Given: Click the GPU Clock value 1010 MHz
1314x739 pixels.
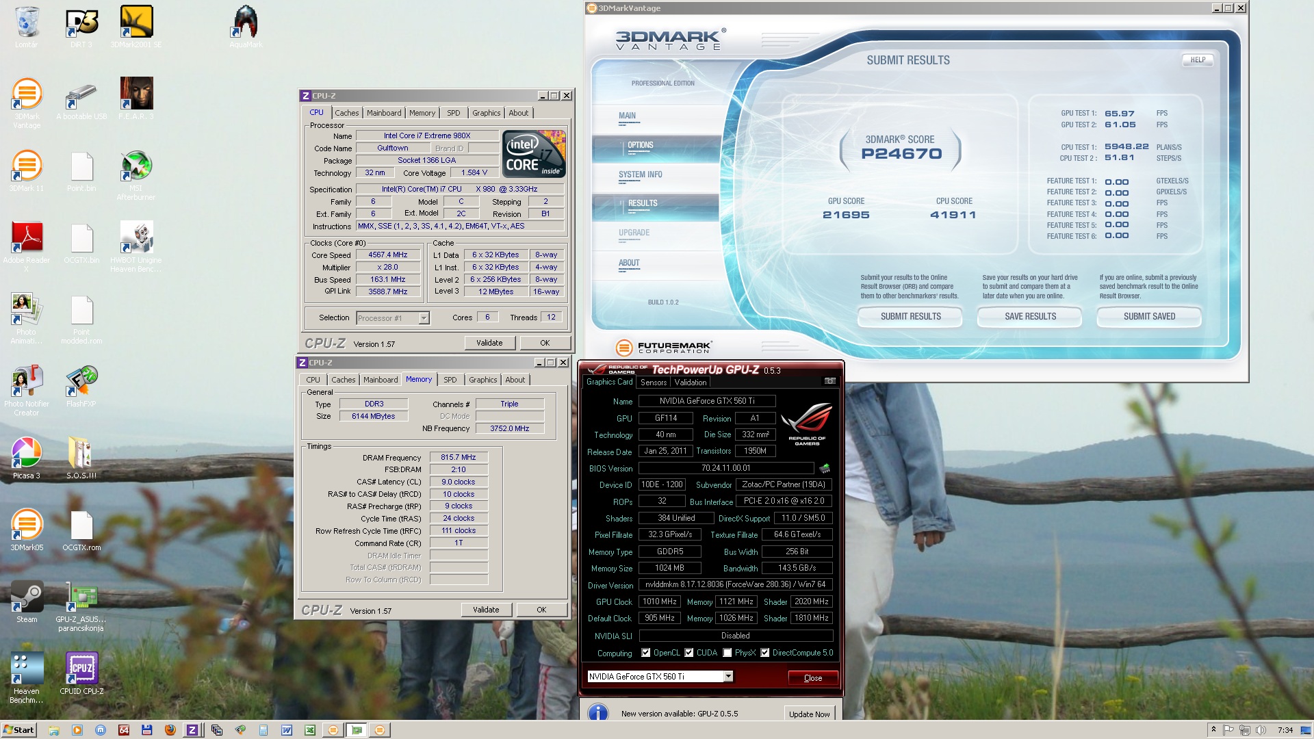Looking at the screenshot, I should [660, 601].
